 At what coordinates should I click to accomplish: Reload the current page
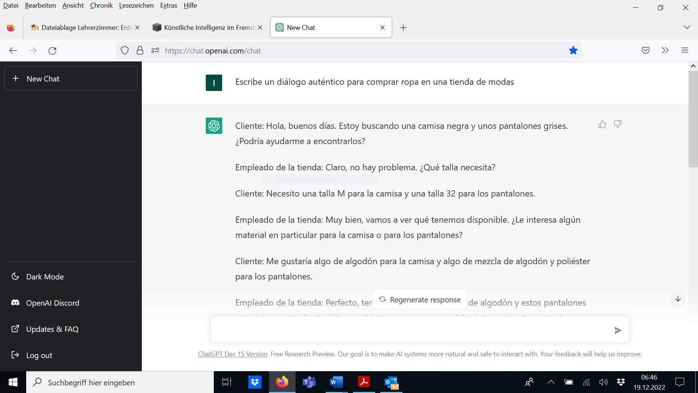[x=52, y=51]
